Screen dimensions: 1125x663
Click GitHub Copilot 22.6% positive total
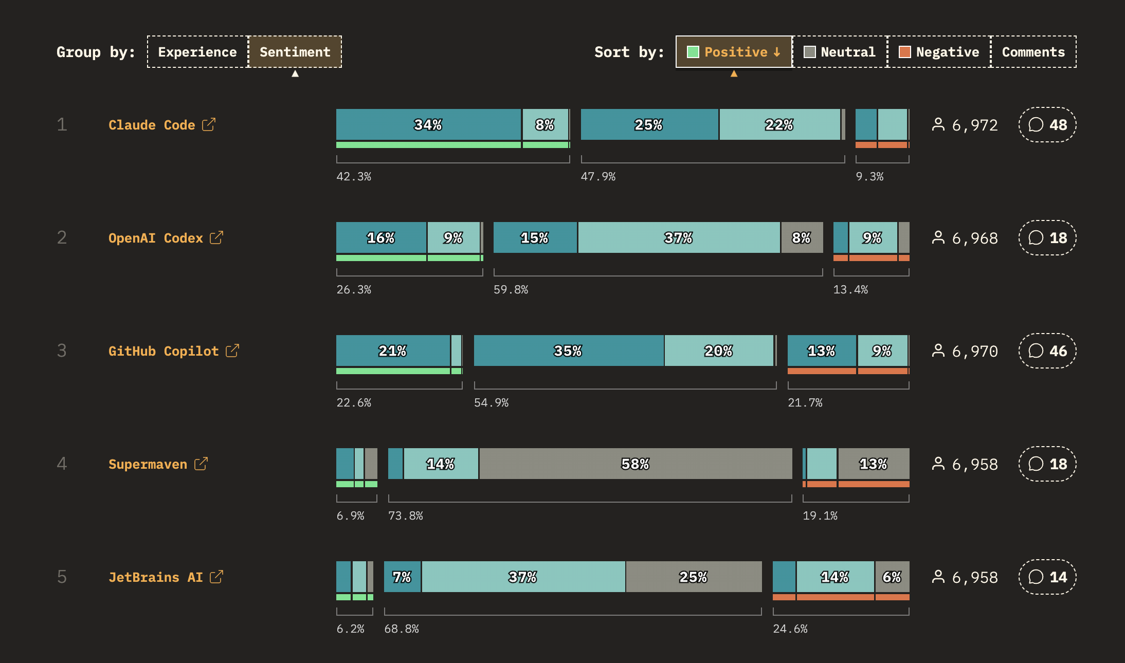(x=354, y=402)
